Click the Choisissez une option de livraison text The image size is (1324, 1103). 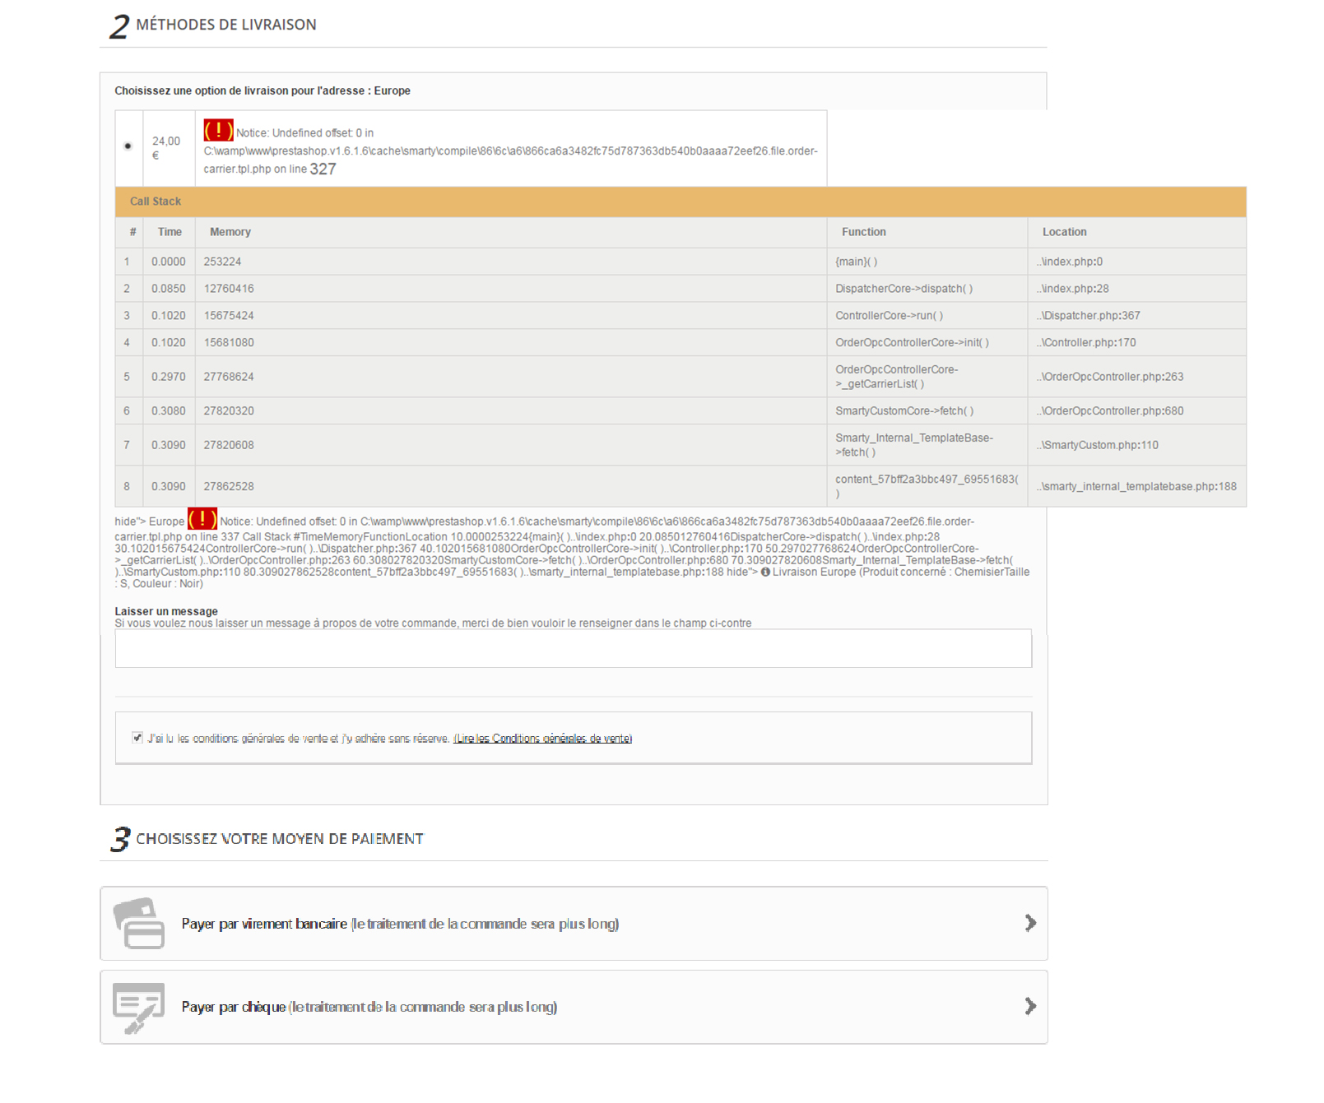(x=262, y=91)
